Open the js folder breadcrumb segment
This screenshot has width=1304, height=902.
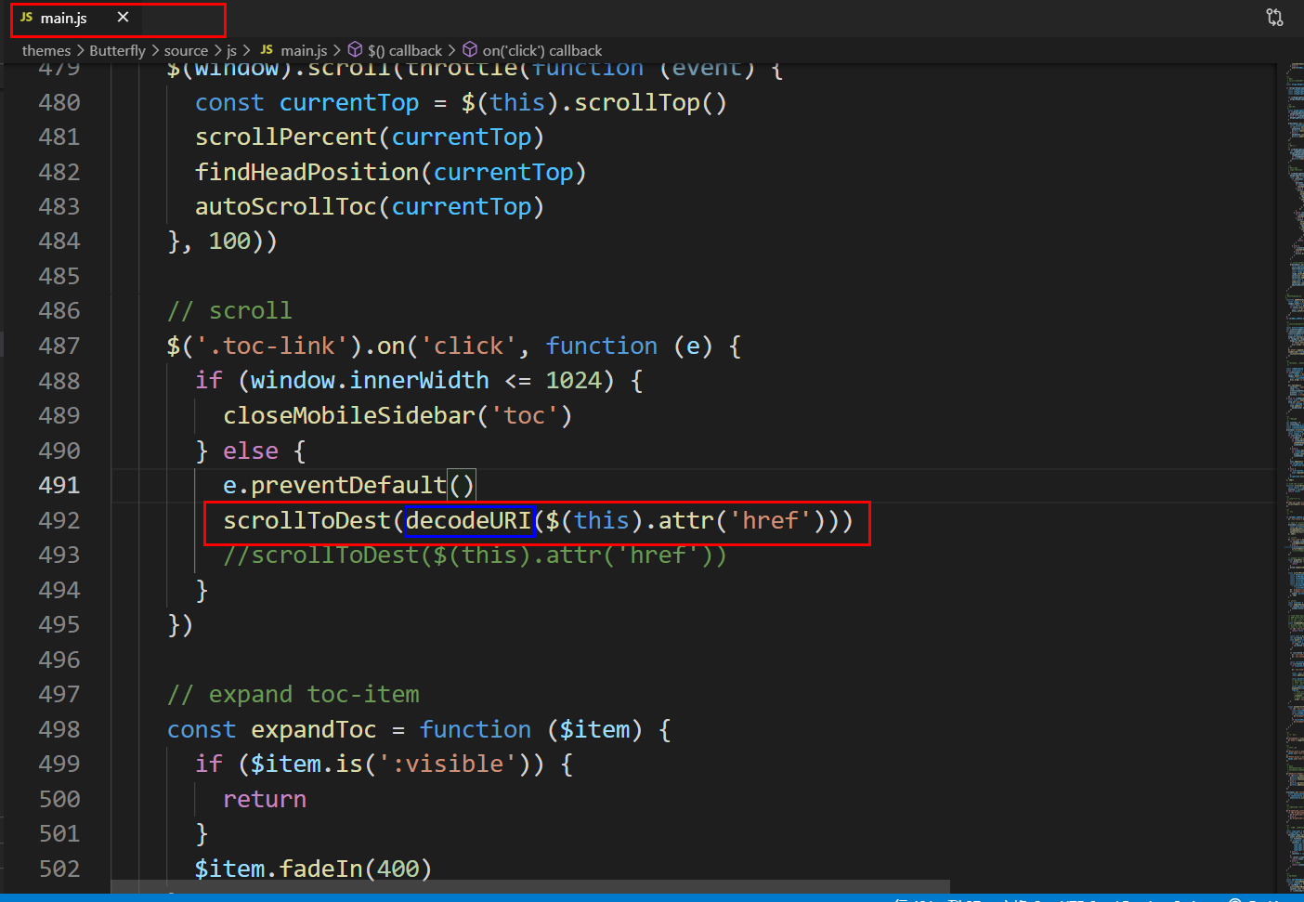231,50
